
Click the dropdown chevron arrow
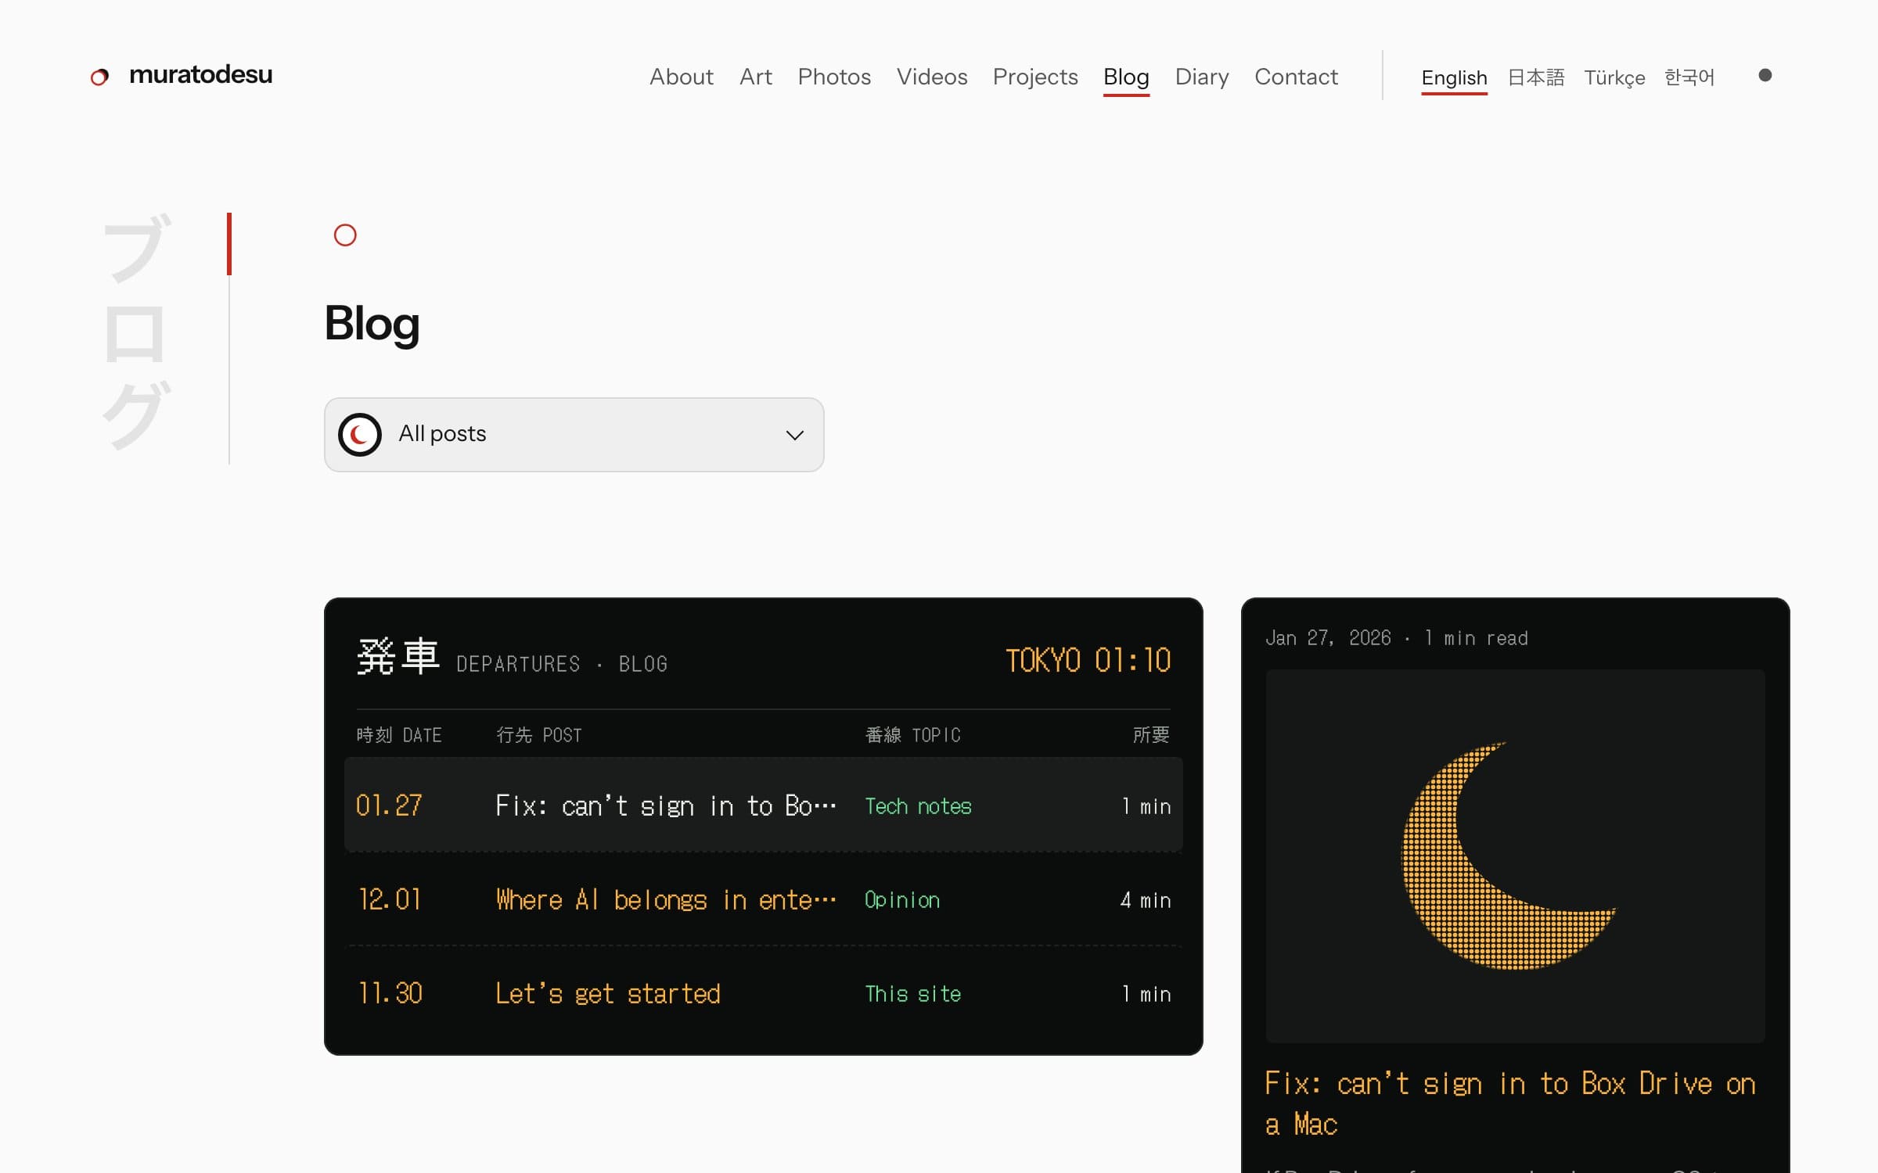pos(794,435)
